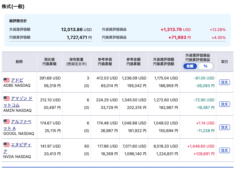The image size is (236, 171).
Task: Open the アルファベット A stock link
Action: (17, 125)
